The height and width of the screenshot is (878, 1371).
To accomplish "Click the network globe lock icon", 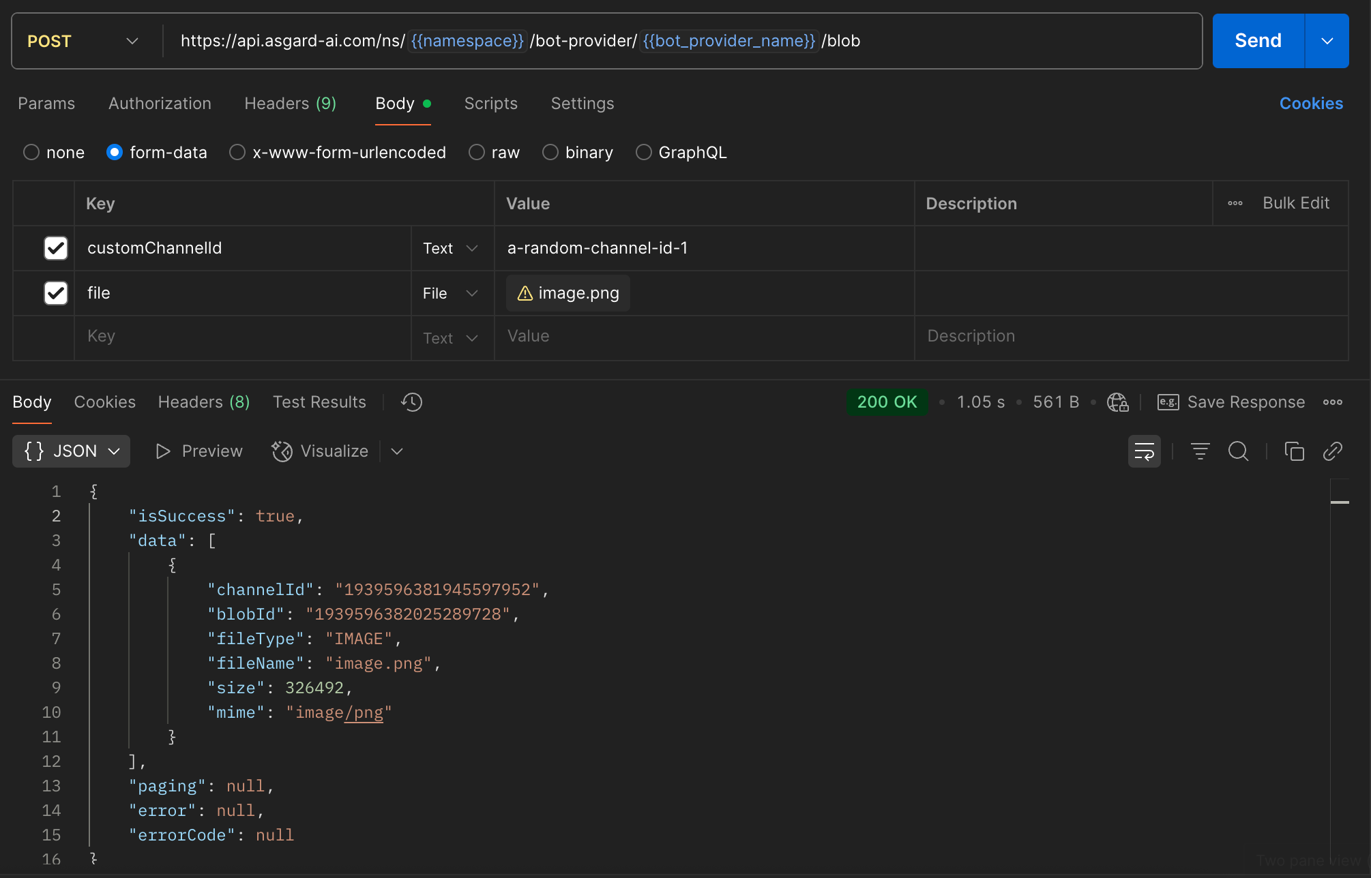I will click(1117, 402).
